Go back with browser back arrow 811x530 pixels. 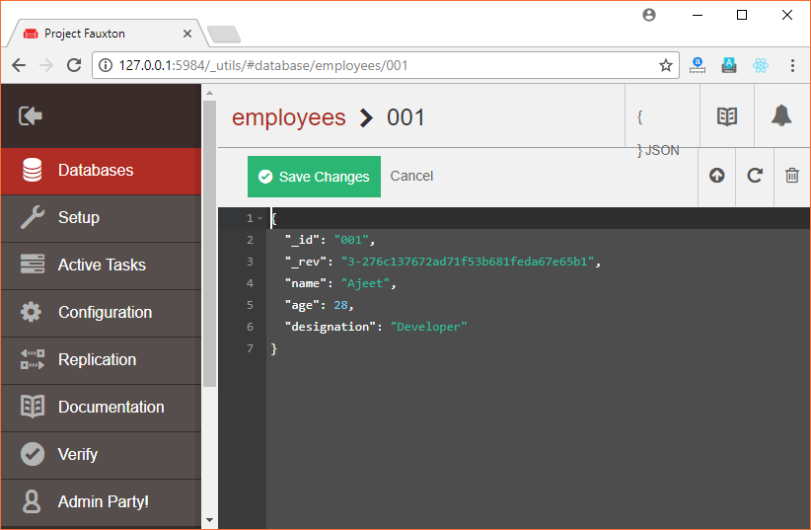pyautogui.click(x=19, y=66)
